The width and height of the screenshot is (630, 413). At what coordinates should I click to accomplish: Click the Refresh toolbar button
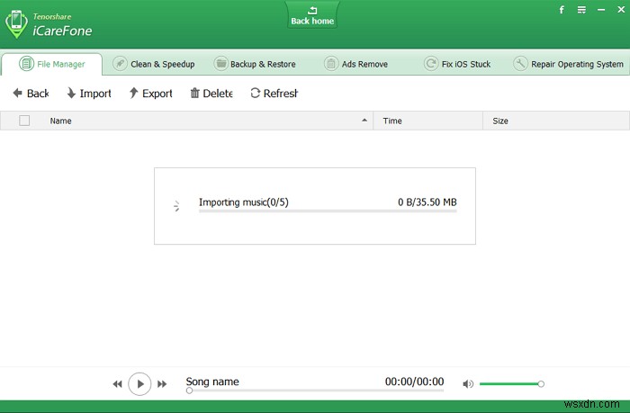coord(273,94)
